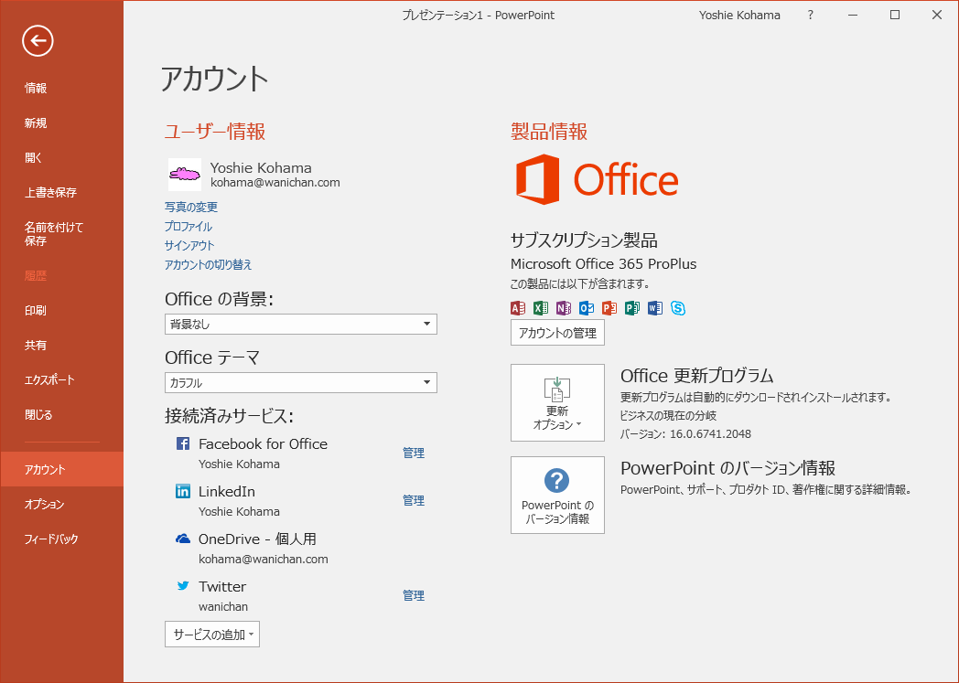
Task: Click the kohama@wanichan.com email under user name
Action: point(275,182)
